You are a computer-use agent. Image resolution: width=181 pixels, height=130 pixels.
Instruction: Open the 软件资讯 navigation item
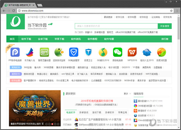76,39
